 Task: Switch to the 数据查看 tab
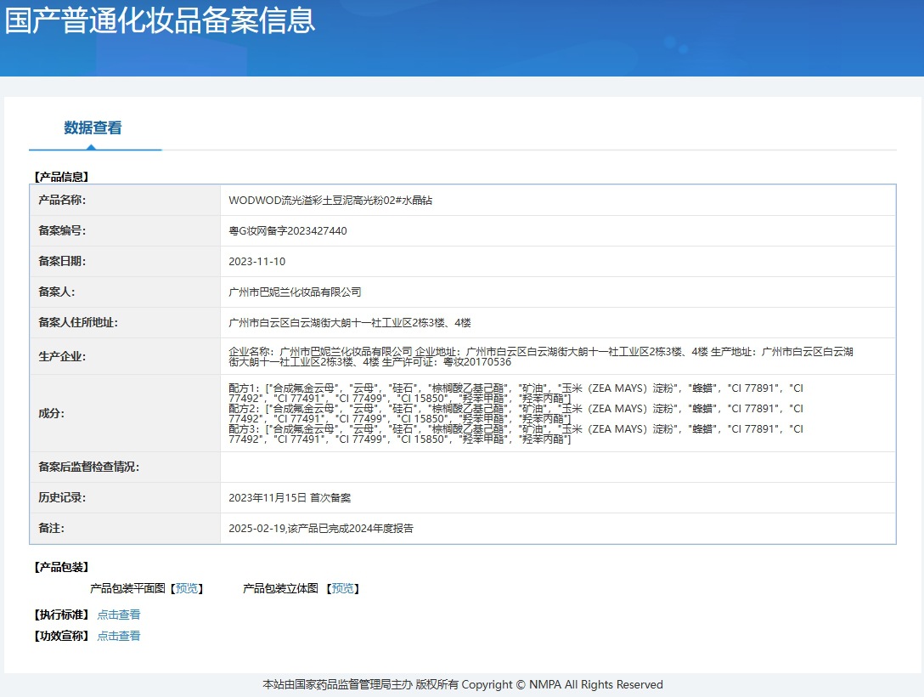pos(93,128)
